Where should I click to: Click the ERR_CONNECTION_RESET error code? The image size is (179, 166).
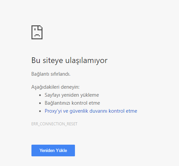pyautogui.click(x=54, y=124)
